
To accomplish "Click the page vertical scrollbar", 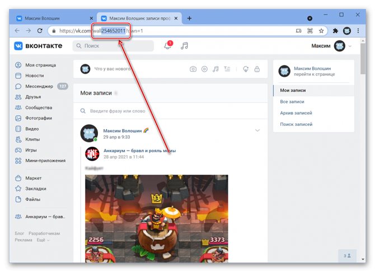I will click(363, 59).
